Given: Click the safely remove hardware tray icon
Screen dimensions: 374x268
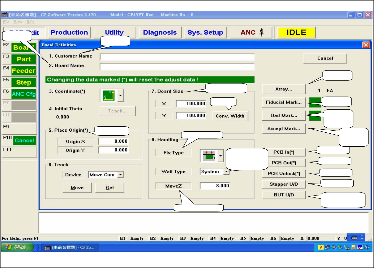Looking at the screenshot, I should pyautogui.click(x=340, y=247).
